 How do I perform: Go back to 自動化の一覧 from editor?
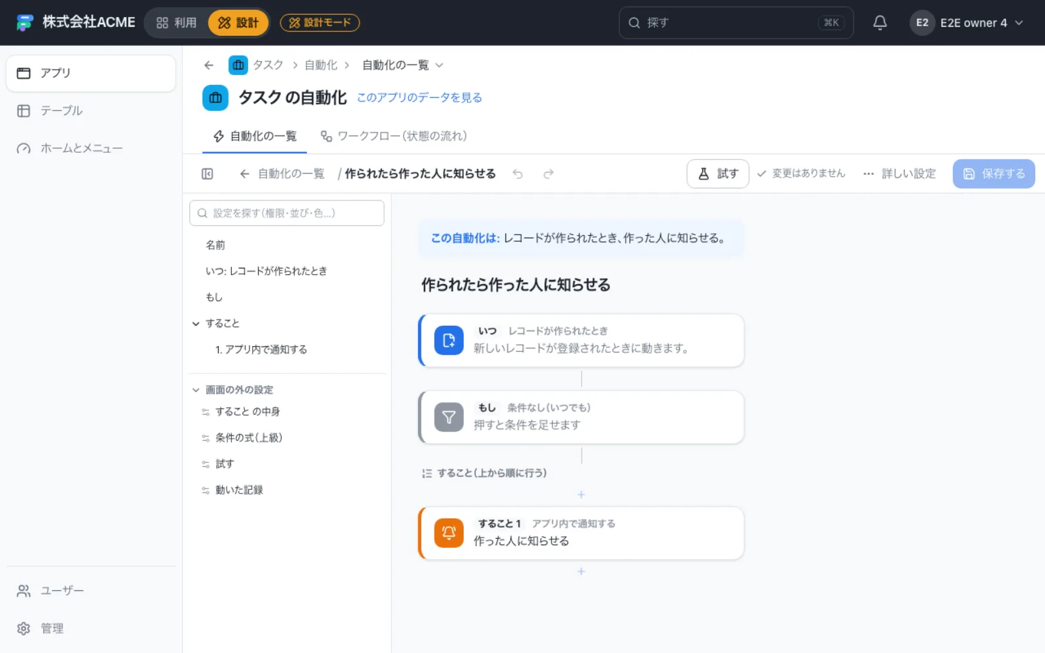[x=282, y=174]
